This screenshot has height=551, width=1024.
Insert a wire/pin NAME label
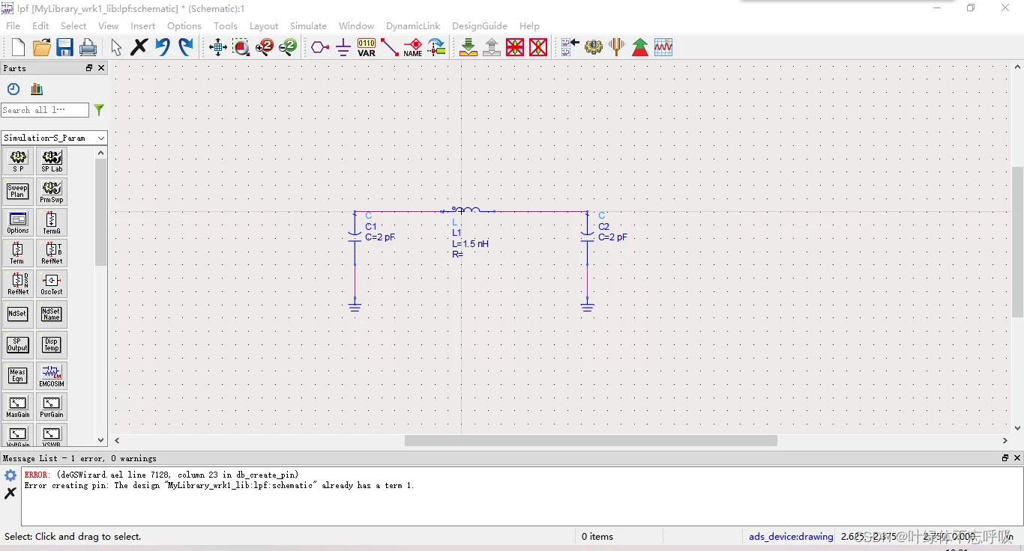[x=413, y=47]
